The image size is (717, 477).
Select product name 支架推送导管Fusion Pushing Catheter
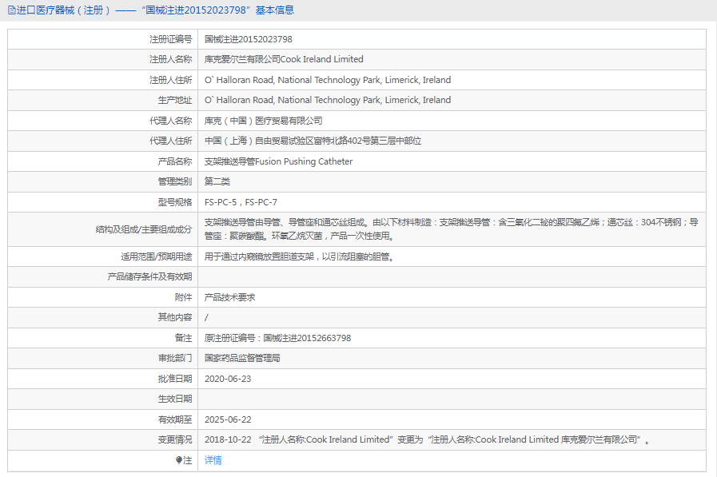278,161
